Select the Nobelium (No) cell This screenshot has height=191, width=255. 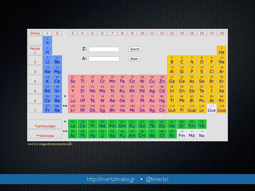[202, 134]
